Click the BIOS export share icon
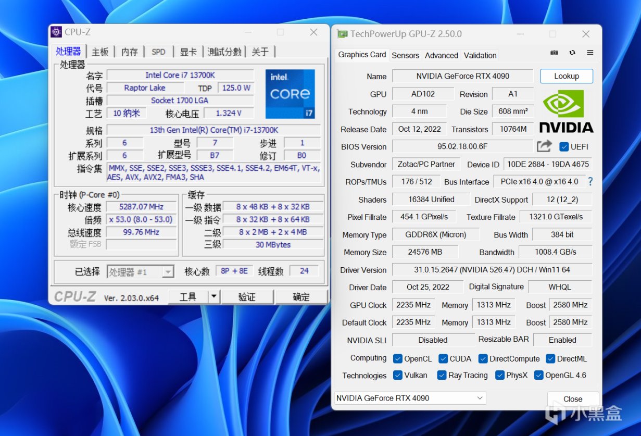Image resolution: width=641 pixels, height=436 pixels. click(x=544, y=146)
